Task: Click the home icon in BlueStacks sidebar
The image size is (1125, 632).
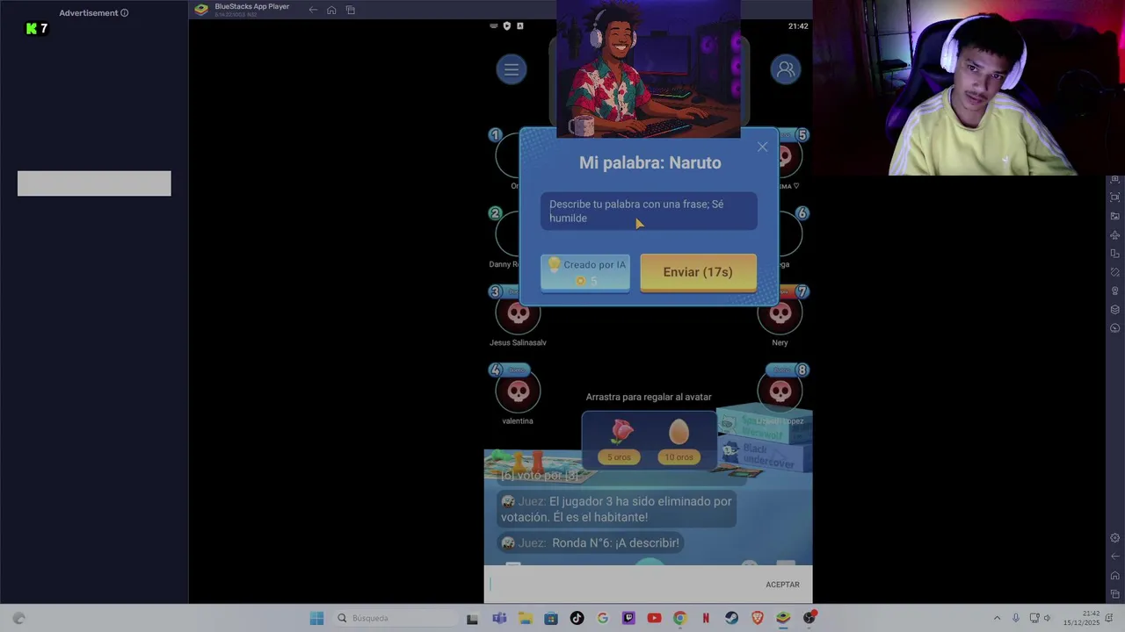Action: (x=1115, y=575)
